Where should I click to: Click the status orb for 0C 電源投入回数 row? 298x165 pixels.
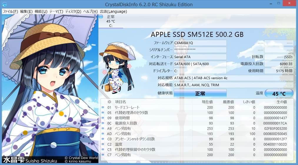click(x=103, y=123)
